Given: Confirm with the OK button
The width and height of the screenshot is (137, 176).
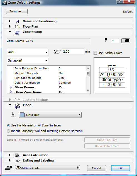Looking at the screenshot, I should pos(121,168).
